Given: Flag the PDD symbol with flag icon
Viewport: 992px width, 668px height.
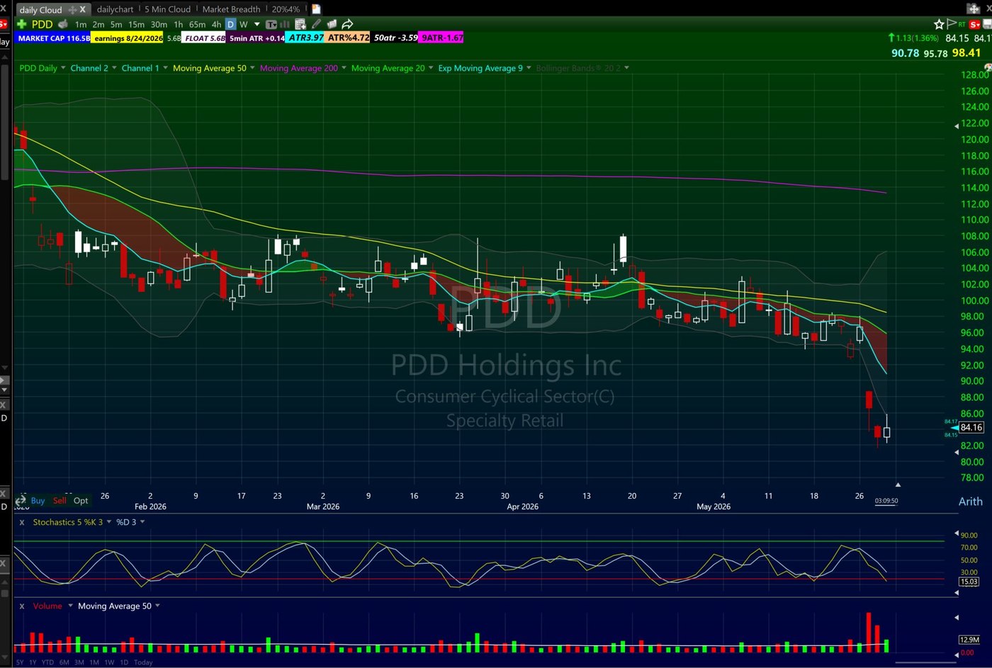Looking at the screenshot, I should click(x=951, y=23).
